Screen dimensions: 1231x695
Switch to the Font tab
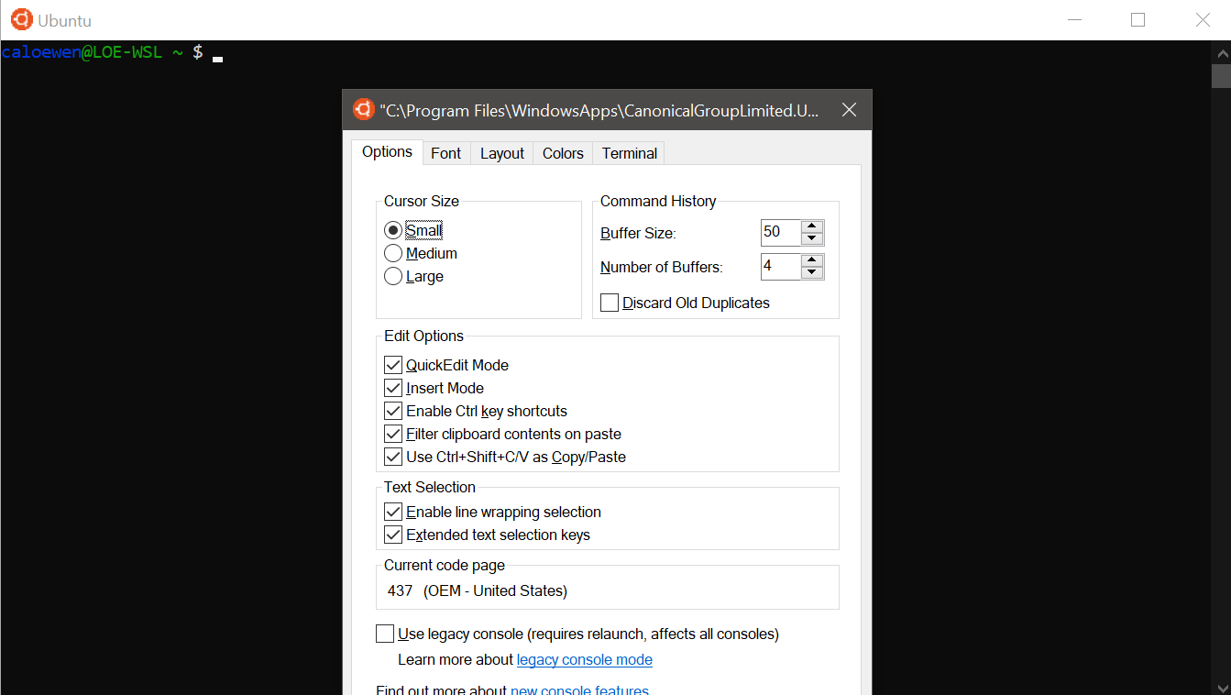tap(445, 152)
